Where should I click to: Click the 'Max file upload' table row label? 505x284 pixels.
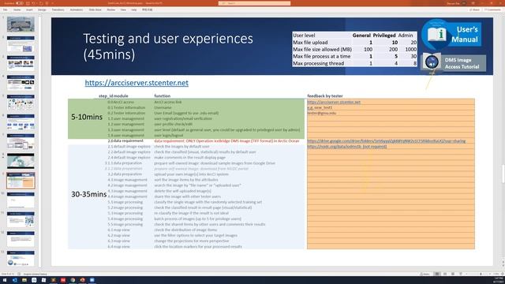[x=310, y=43]
